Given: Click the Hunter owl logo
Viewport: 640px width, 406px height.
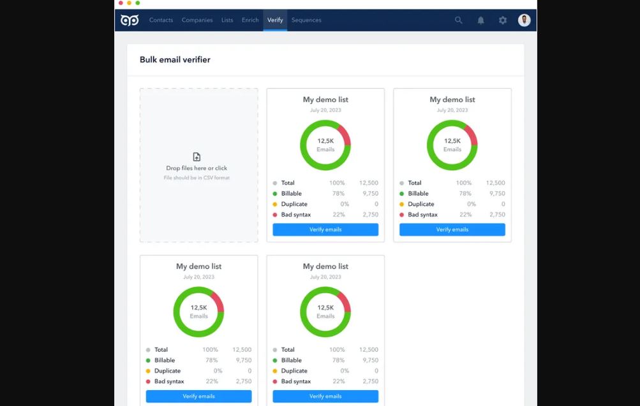Looking at the screenshot, I should click(130, 20).
